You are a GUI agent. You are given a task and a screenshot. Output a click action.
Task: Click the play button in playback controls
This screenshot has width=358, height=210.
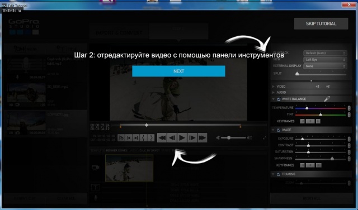[182, 138]
